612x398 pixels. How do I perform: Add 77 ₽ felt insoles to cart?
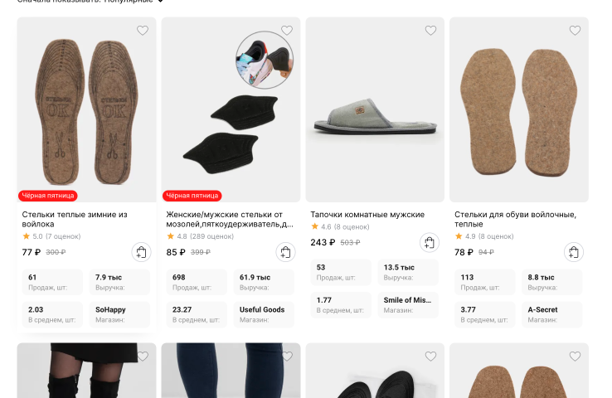(141, 252)
